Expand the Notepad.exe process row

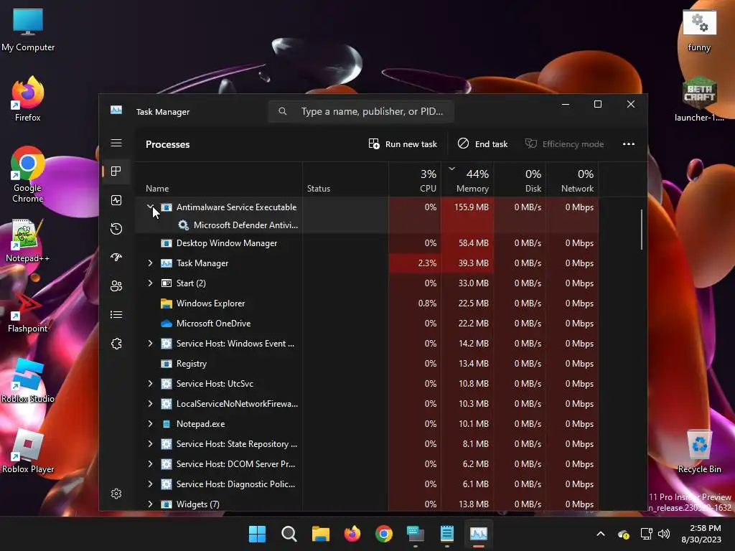pos(150,423)
